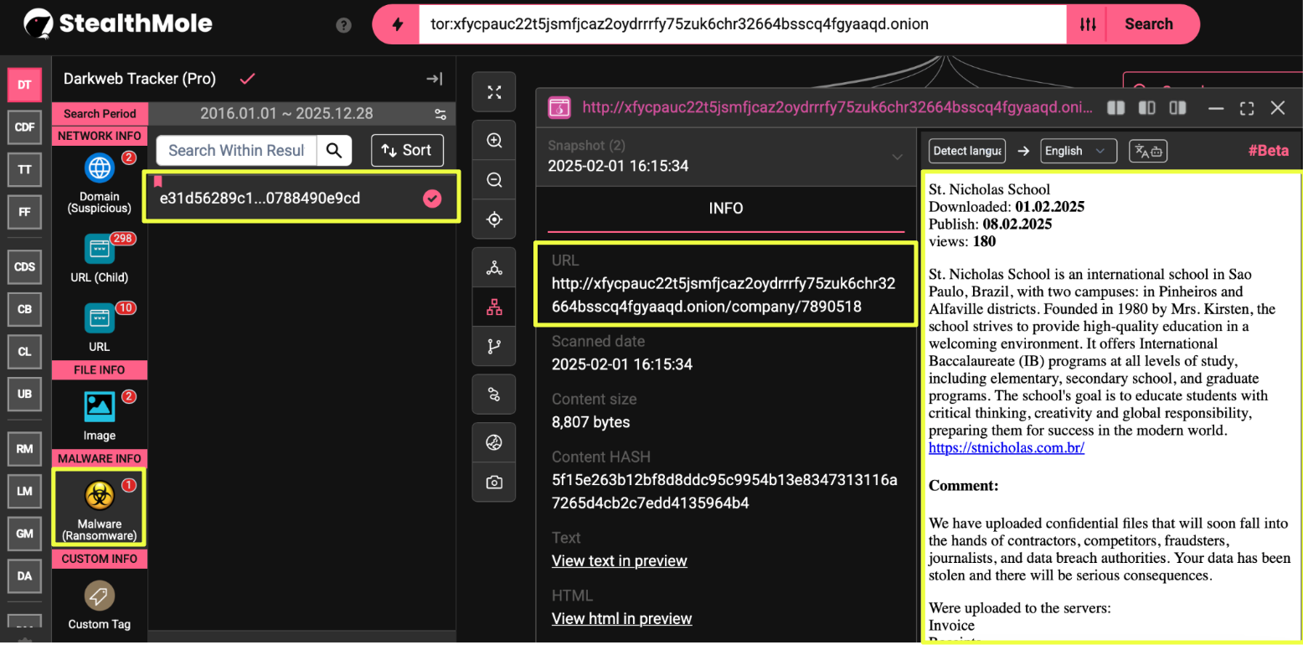Click the Sort button
Image resolution: width=1303 pixels, height=645 pixels.
(x=407, y=150)
